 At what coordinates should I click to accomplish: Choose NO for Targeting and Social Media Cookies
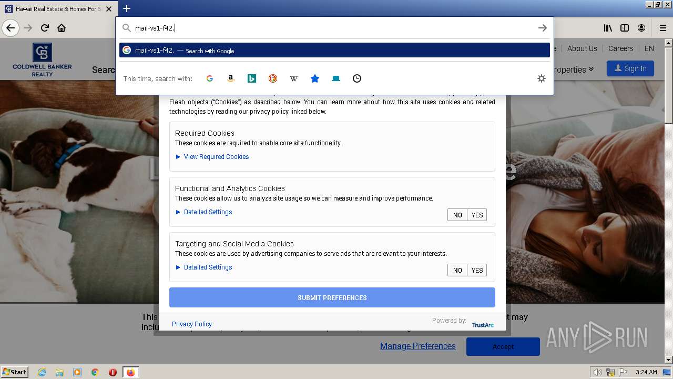click(x=457, y=270)
